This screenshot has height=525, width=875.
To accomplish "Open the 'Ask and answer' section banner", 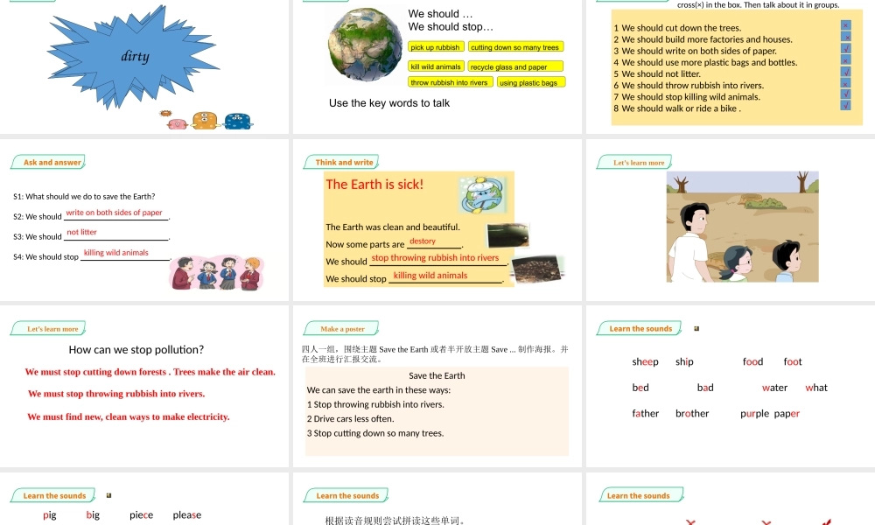I will click(48, 162).
